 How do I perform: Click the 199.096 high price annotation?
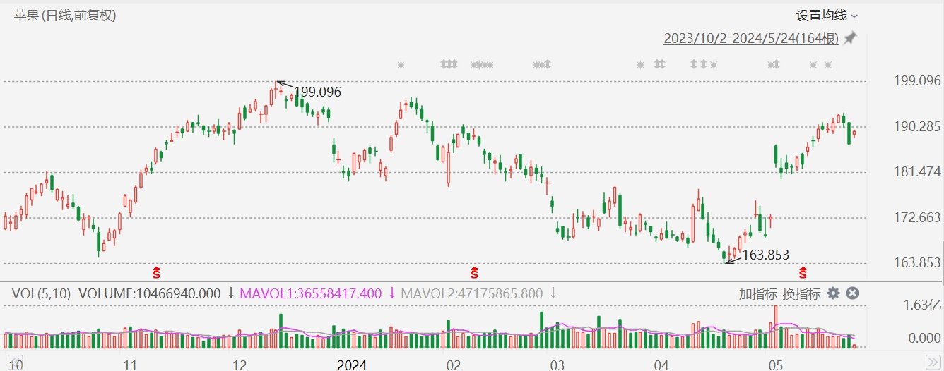pyautogui.click(x=317, y=92)
